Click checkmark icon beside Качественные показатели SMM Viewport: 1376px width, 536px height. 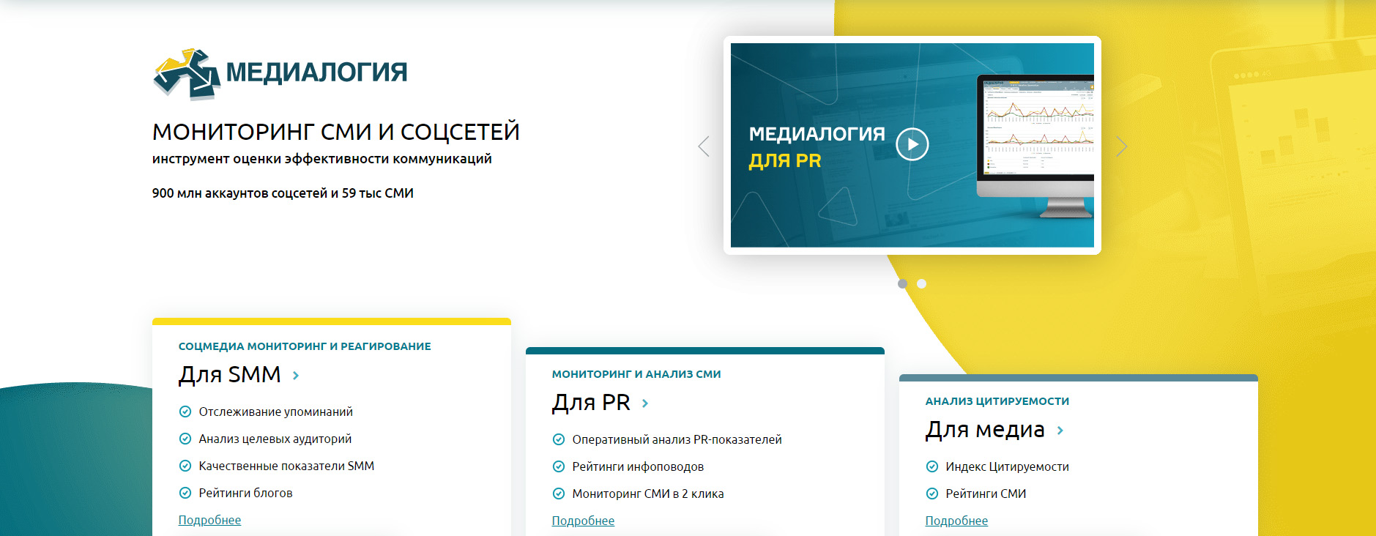pos(185,466)
